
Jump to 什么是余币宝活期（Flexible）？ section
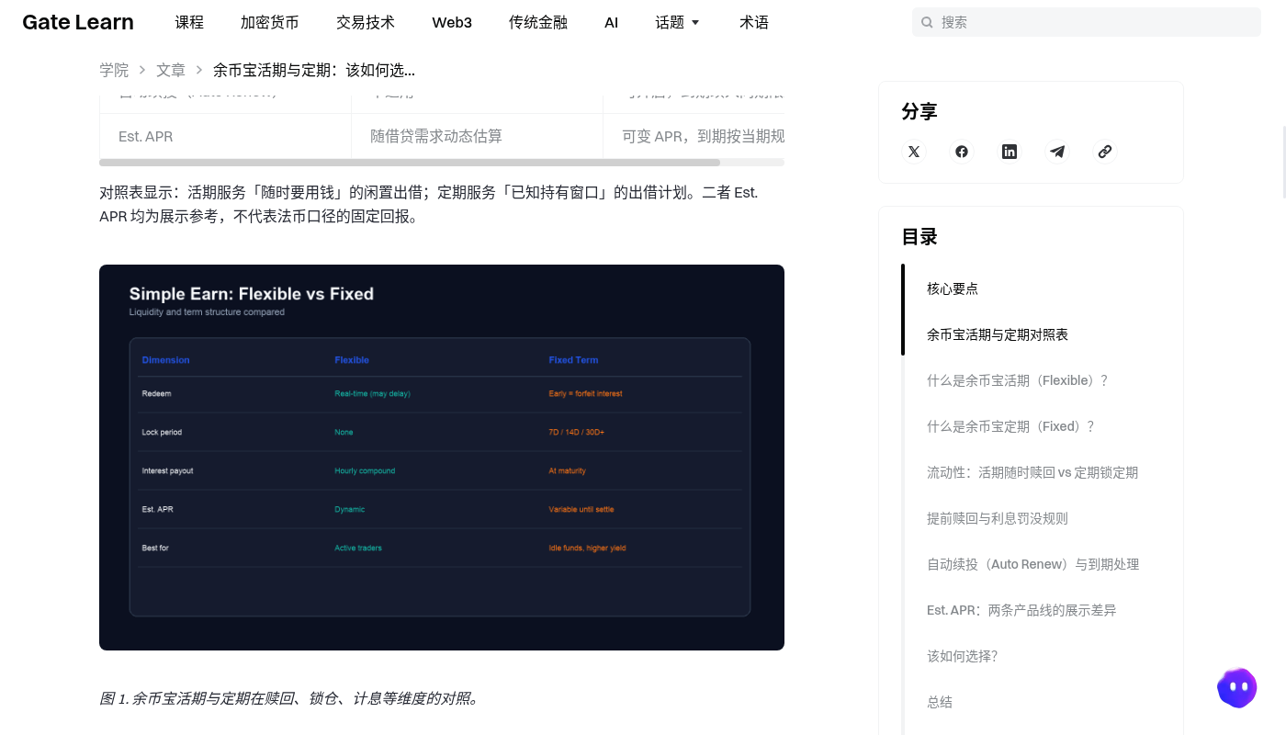tap(1018, 380)
